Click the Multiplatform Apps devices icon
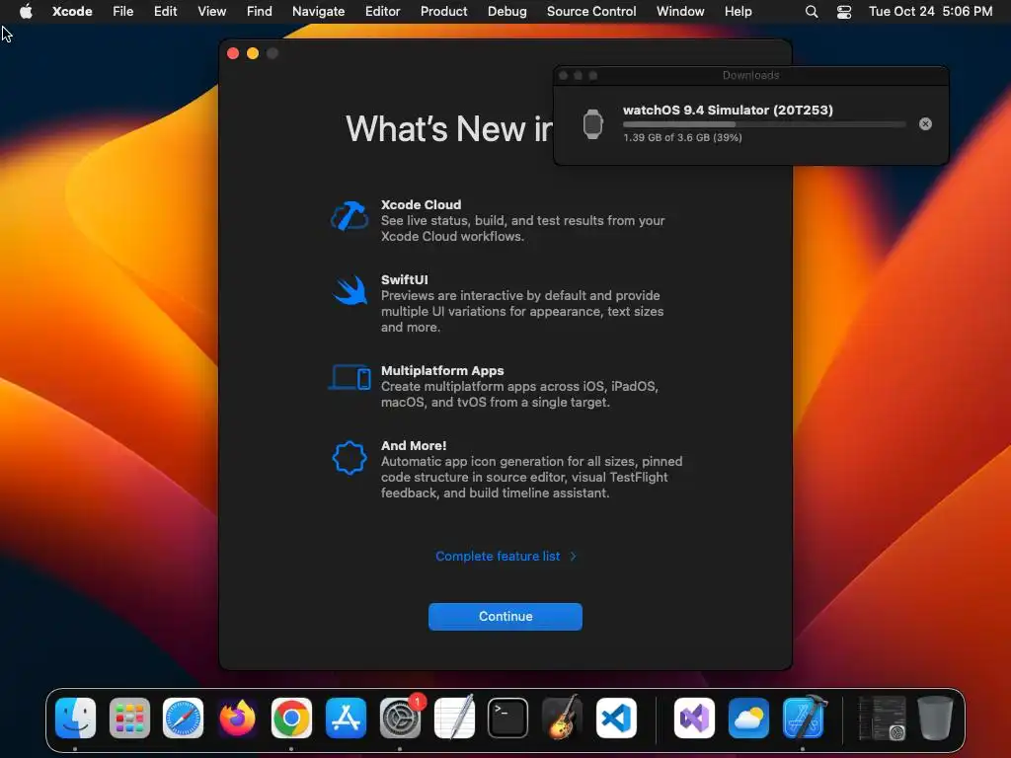Viewport: 1011px width, 758px height. click(x=350, y=378)
